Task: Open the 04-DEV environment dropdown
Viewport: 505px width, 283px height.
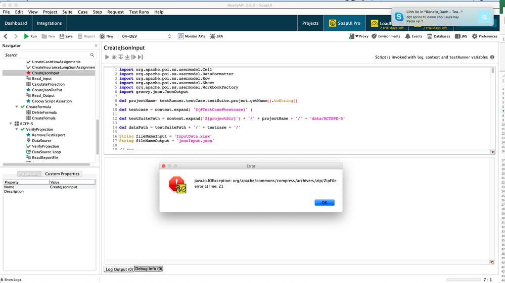Action: click(x=146, y=36)
